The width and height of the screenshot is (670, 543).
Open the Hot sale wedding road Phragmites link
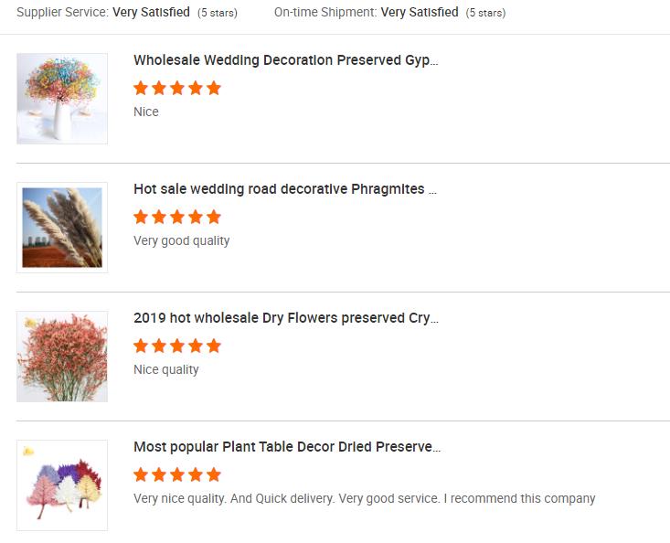[284, 189]
